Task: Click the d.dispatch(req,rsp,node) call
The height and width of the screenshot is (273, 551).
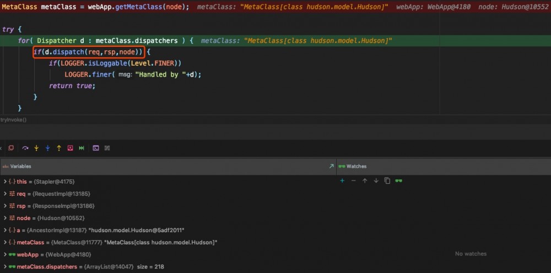Action: pyautogui.click(x=94, y=52)
